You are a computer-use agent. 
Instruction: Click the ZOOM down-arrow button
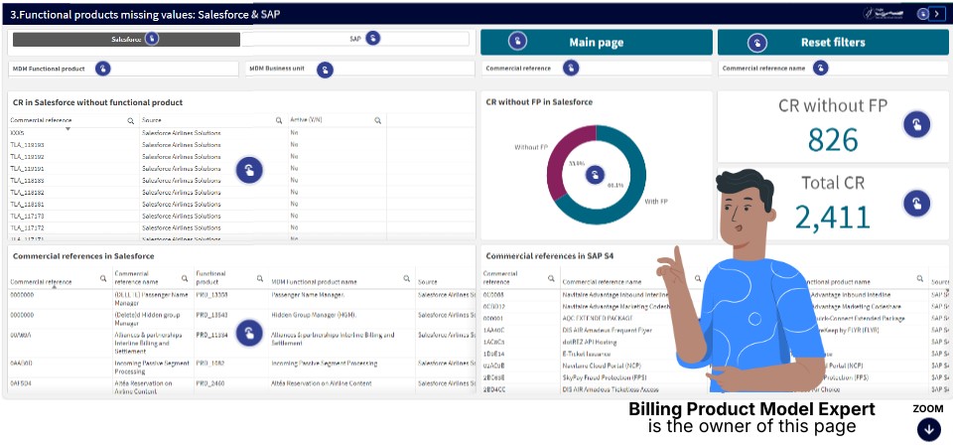[928, 429]
